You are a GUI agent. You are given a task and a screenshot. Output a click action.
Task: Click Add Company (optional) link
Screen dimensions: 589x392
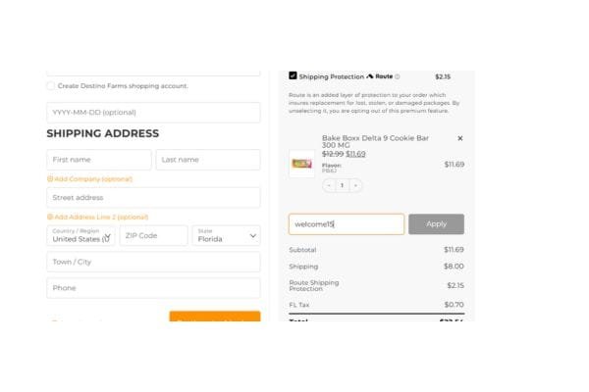click(93, 179)
